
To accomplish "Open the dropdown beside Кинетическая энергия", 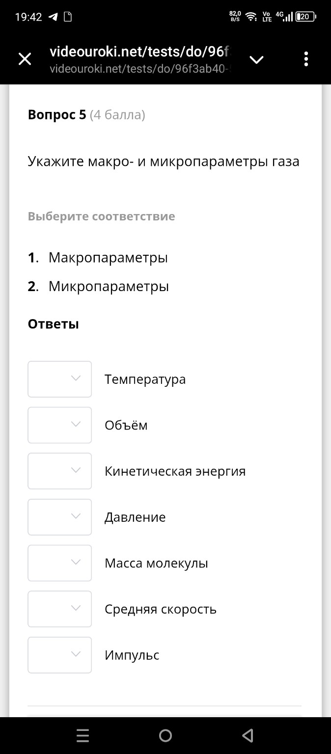I will pos(59,471).
